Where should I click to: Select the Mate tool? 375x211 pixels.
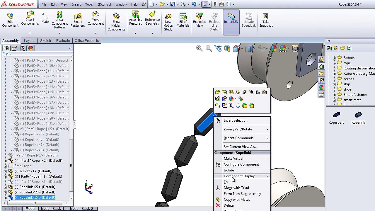45,18
